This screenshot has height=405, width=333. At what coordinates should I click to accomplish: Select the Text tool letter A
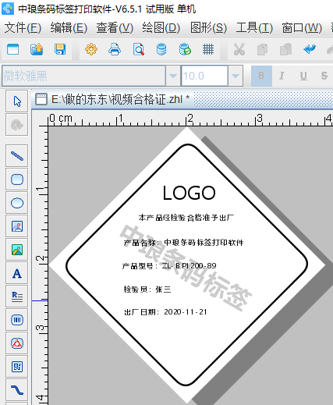(17, 273)
